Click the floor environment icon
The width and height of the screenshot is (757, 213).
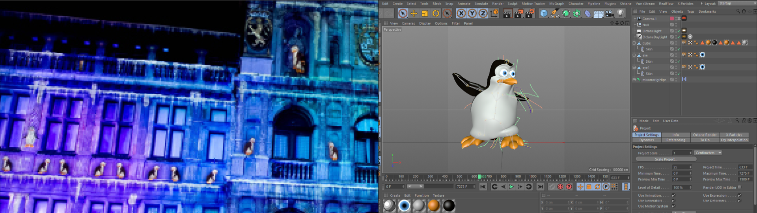[599, 14]
